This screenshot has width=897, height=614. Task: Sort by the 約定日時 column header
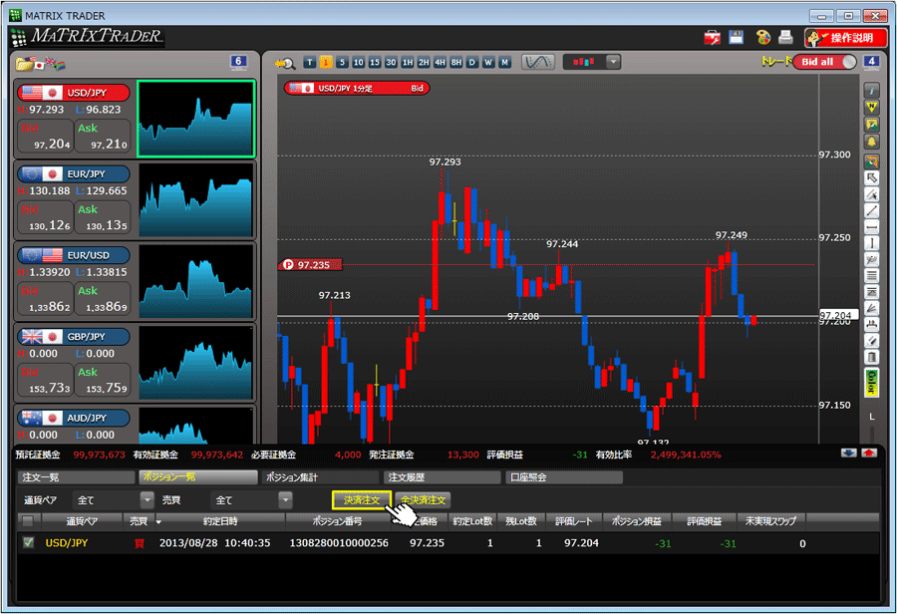click(220, 521)
